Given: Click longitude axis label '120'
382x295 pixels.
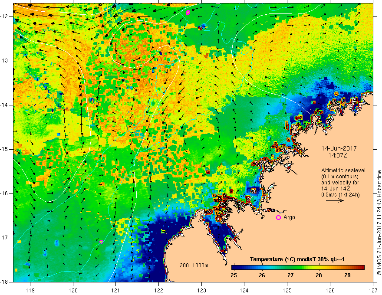Looking at the screenshot, I should 73,290.
